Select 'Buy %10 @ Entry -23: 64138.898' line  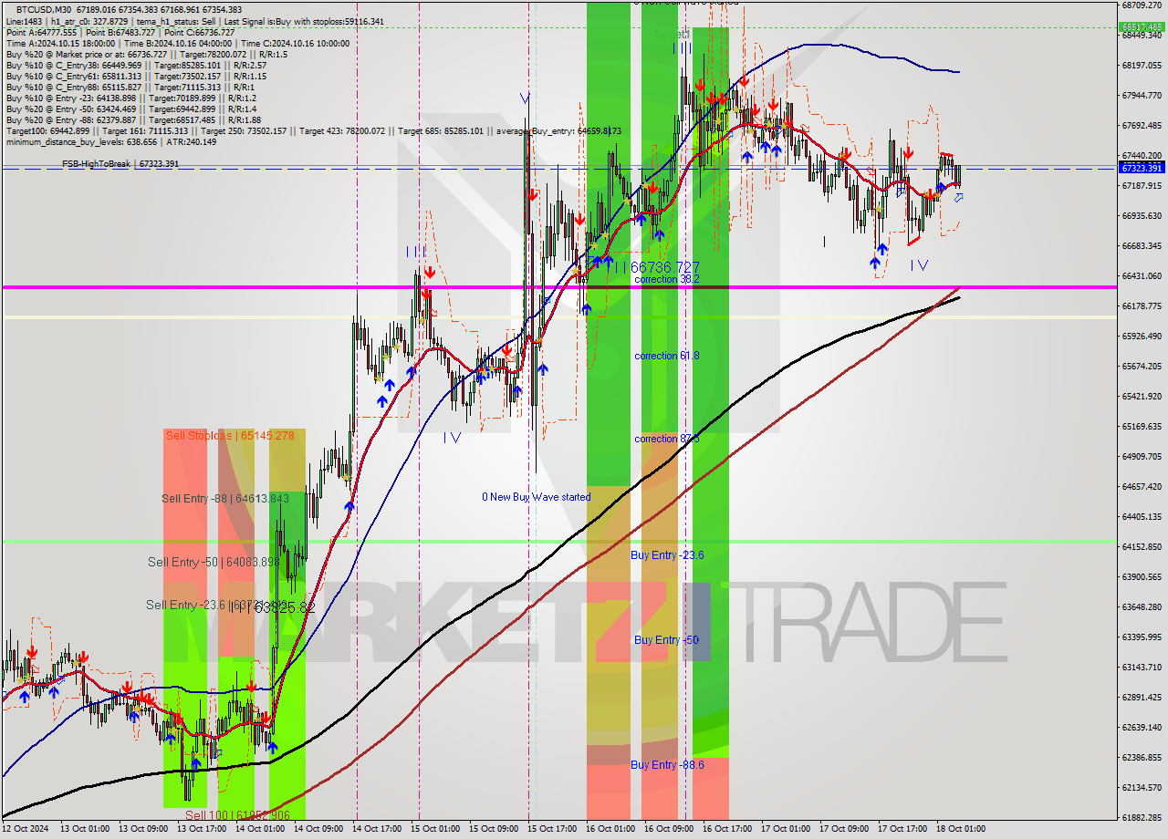72,98
